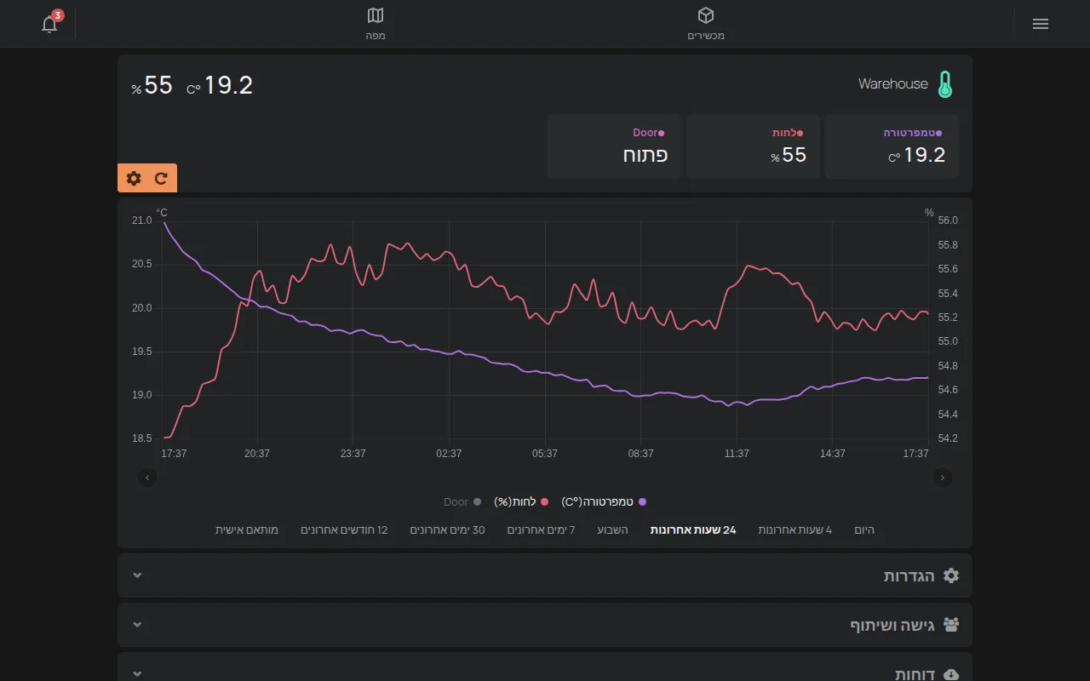The height and width of the screenshot is (681, 1090).
Task: Select the 30 ימים אחרונים range
Action: point(447,529)
